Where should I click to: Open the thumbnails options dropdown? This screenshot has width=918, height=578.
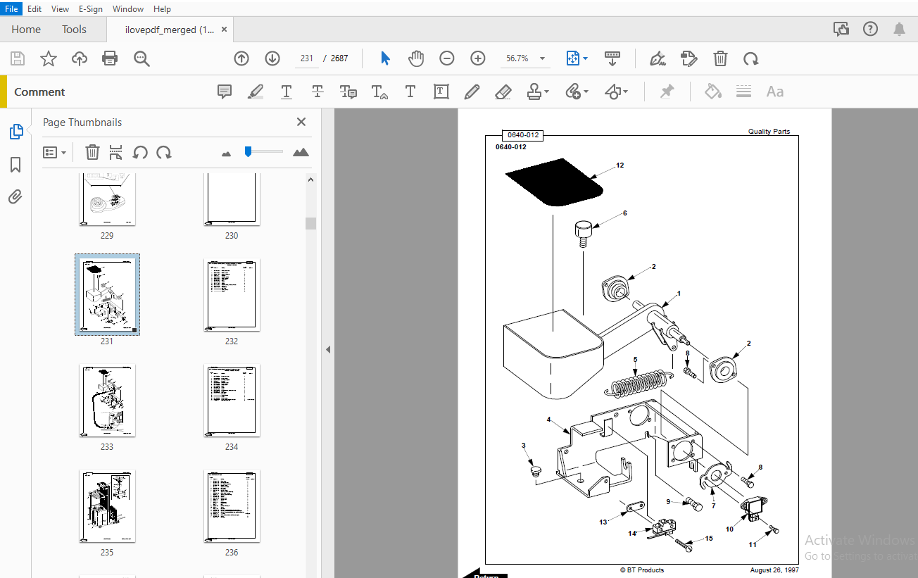pyautogui.click(x=54, y=152)
